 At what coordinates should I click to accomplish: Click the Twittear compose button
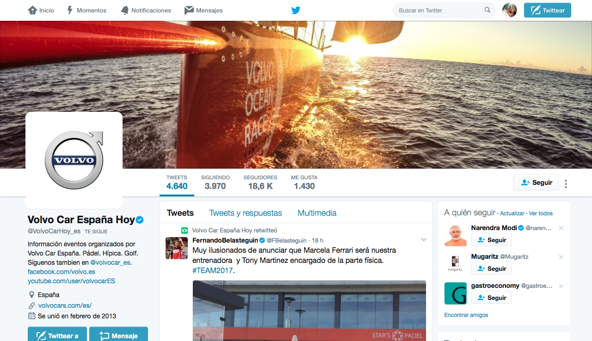point(548,10)
